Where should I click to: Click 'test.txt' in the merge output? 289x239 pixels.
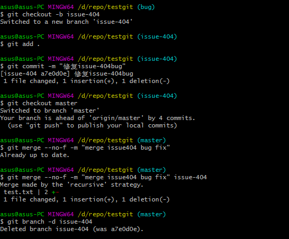[x=18, y=192]
